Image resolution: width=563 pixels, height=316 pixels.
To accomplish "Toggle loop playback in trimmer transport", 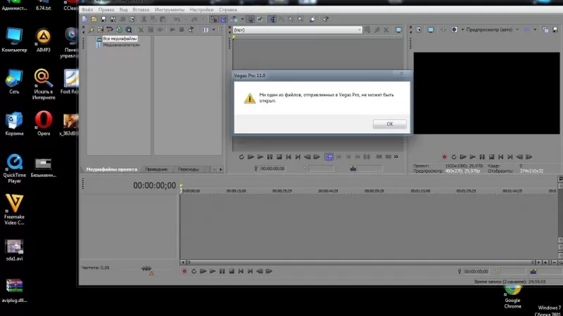I will 241,157.
